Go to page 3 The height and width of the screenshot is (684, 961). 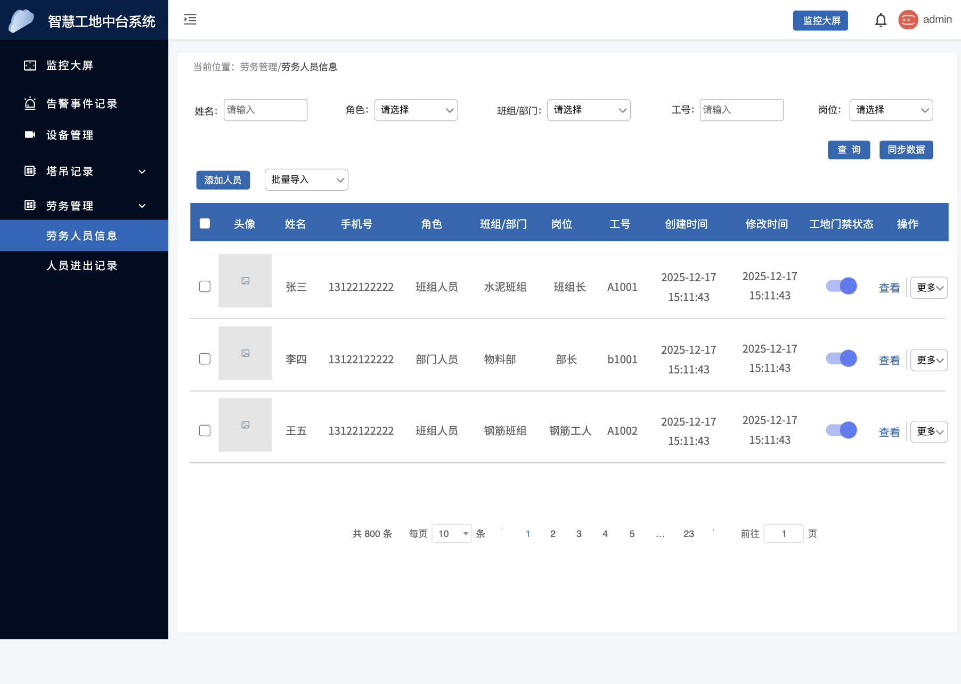pyautogui.click(x=579, y=534)
